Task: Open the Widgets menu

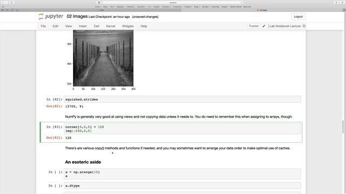Action: pos(128,26)
